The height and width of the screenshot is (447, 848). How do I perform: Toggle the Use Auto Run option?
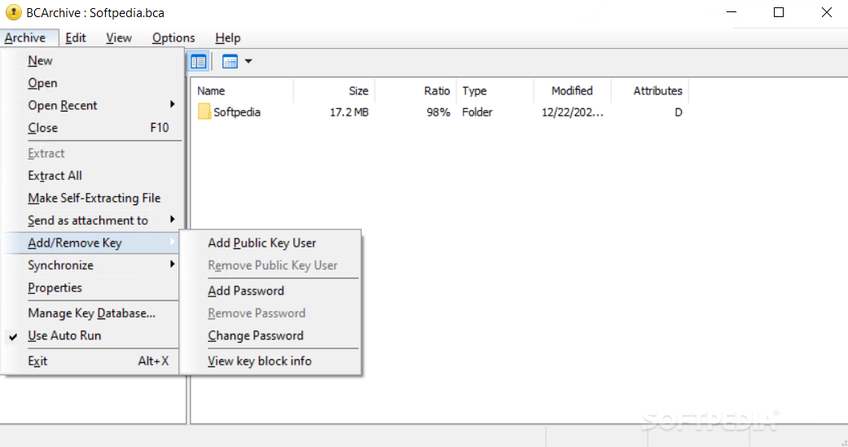pyautogui.click(x=91, y=335)
